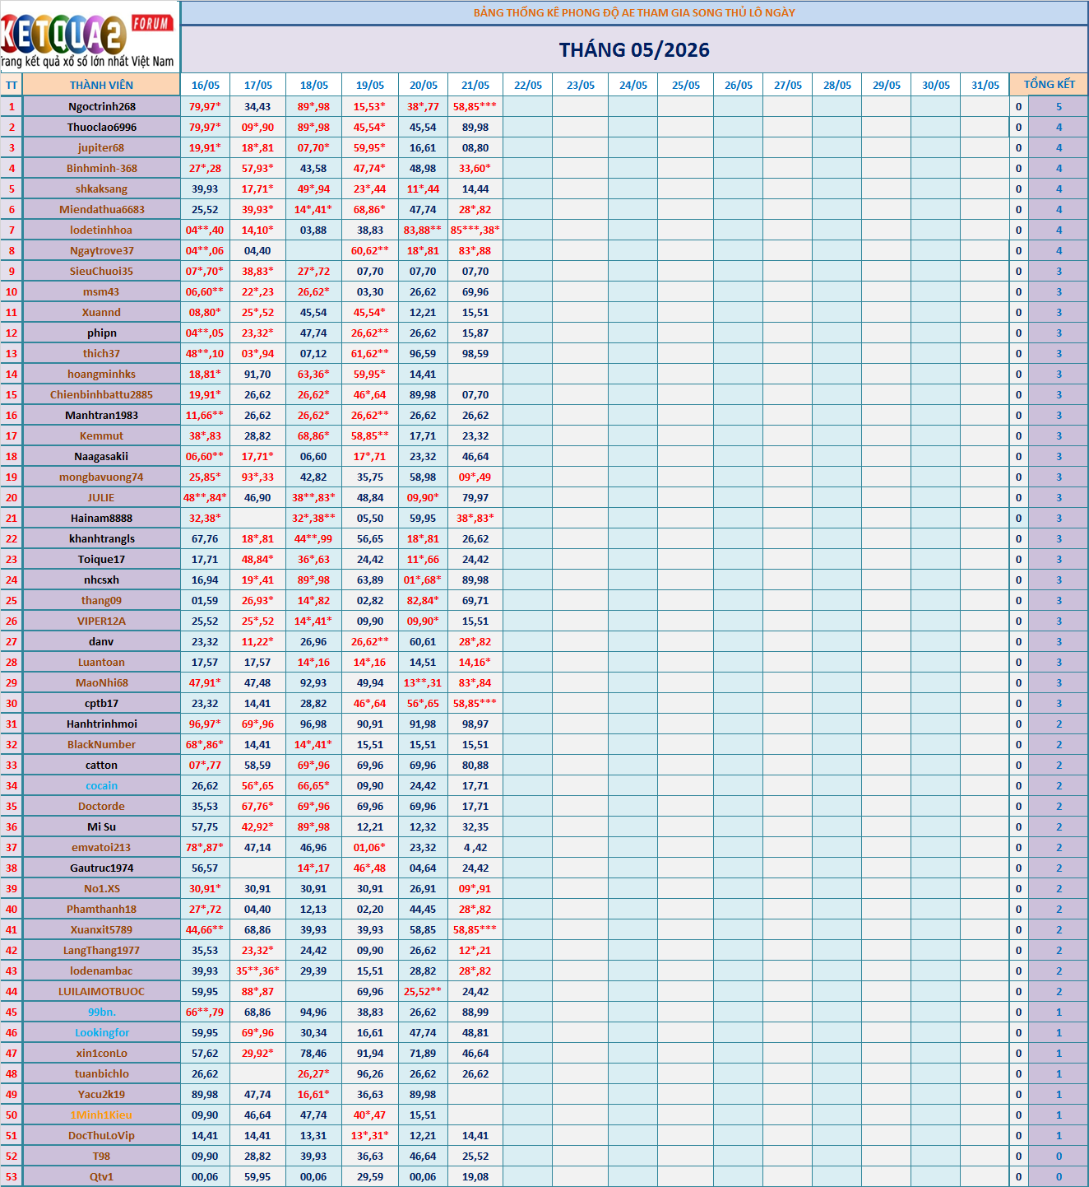Select the "THÁNG 05/2026" title
Viewport: 1089px width, 1187px height.
[634, 50]
